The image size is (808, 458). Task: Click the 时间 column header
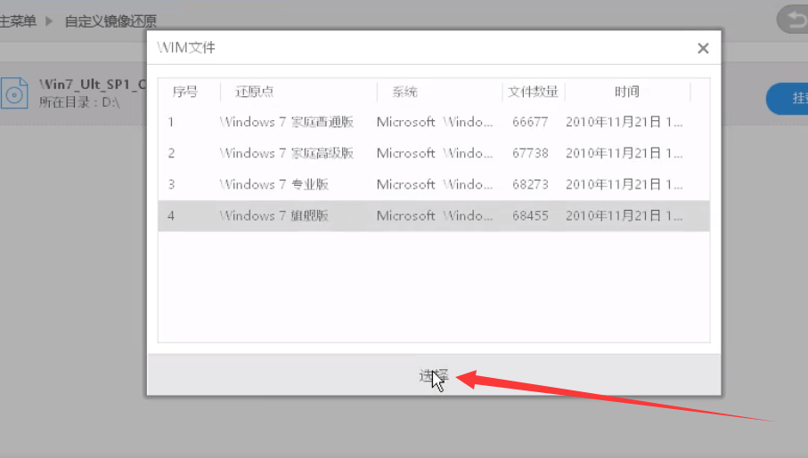(626, 92)
